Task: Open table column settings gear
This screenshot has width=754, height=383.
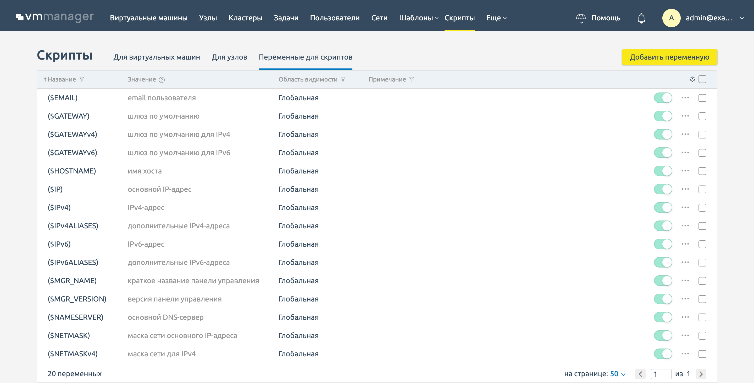Action: click(x=692, y=79)
